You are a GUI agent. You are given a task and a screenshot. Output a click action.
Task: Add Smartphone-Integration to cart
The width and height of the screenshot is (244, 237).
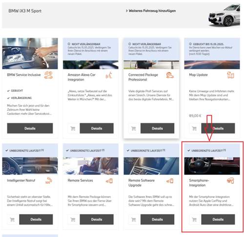point(194,219)
